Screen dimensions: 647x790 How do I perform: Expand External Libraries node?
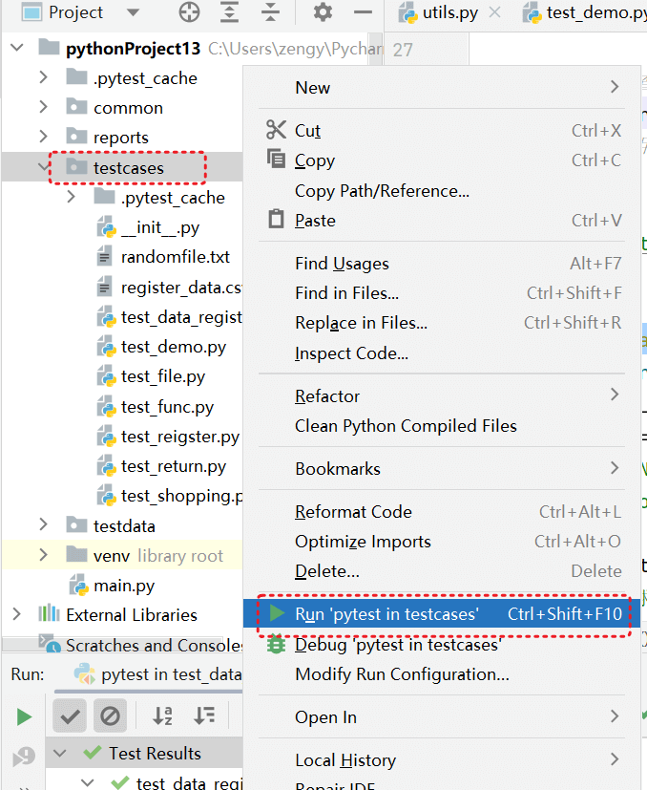[16, 614]
